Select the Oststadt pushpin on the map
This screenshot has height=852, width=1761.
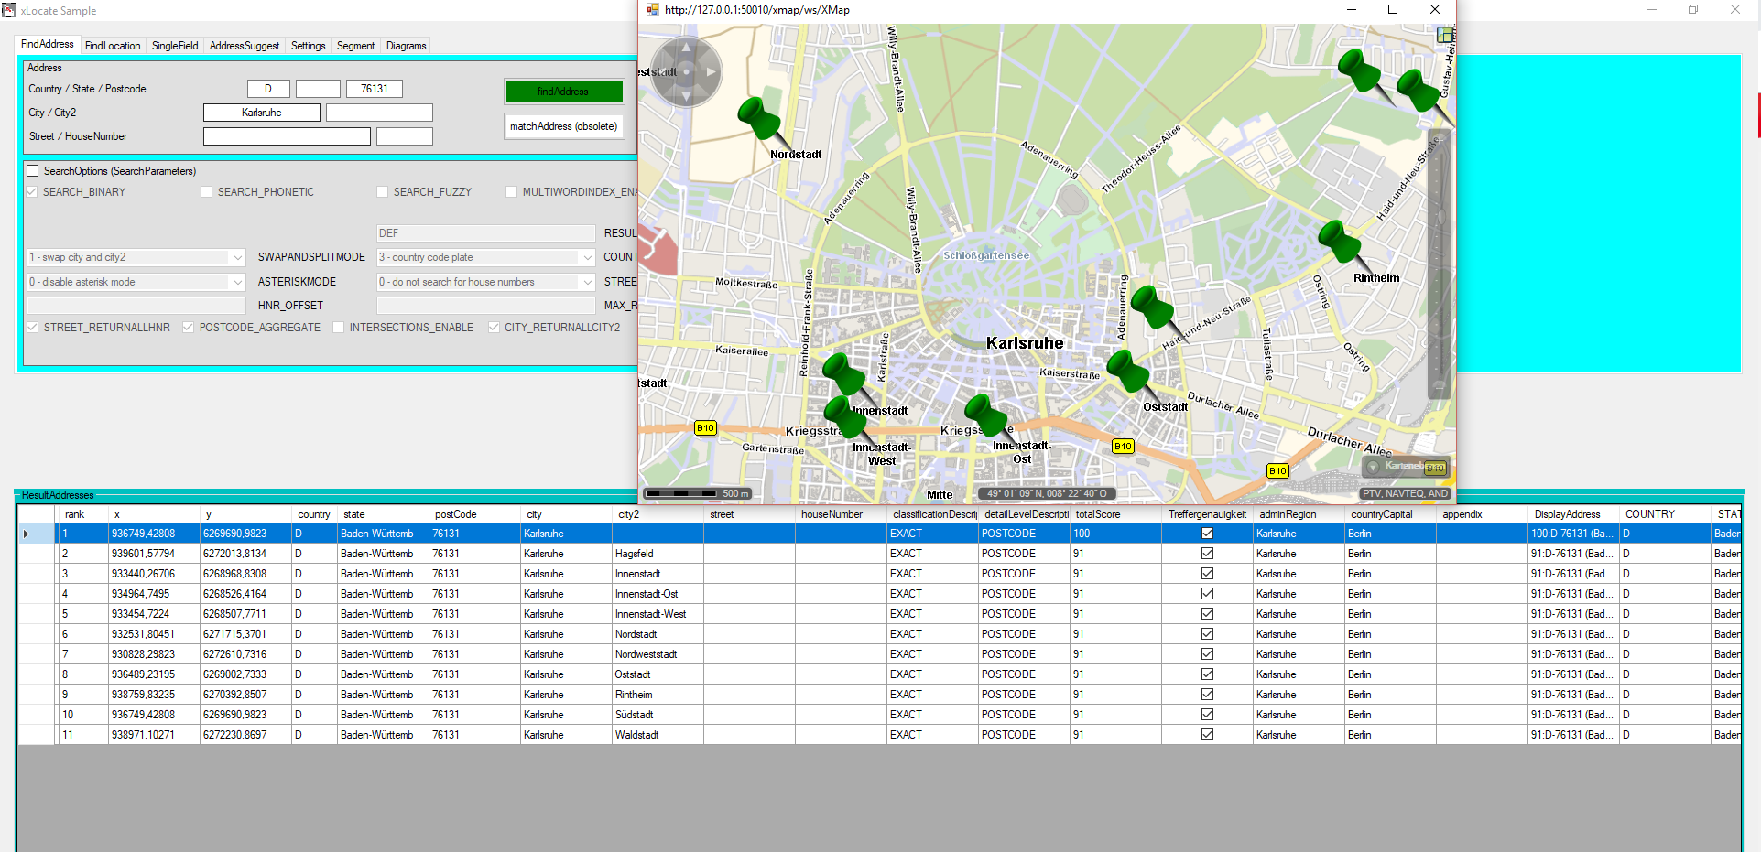(1127, 371)
